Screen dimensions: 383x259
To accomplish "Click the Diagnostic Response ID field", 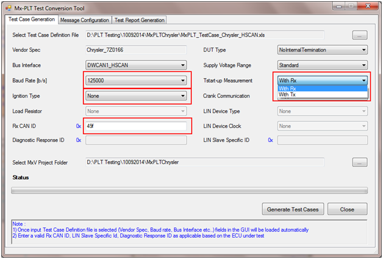I will (136, 140).
